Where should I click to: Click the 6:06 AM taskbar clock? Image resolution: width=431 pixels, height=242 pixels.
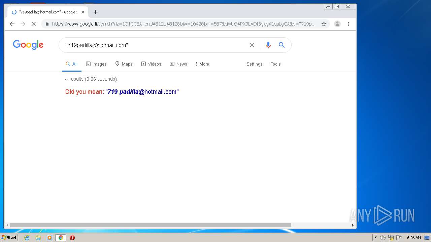[x=414, y=238]
